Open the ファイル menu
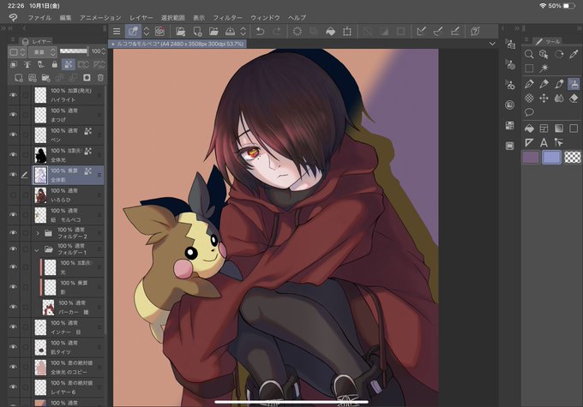Viewport: 583px width, 407px height. click(x=39, y=17)
